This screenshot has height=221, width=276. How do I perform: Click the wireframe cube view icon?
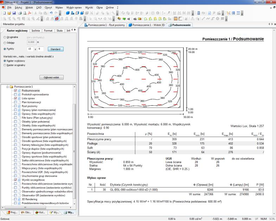pyautogui.click(x=77, y=13)
